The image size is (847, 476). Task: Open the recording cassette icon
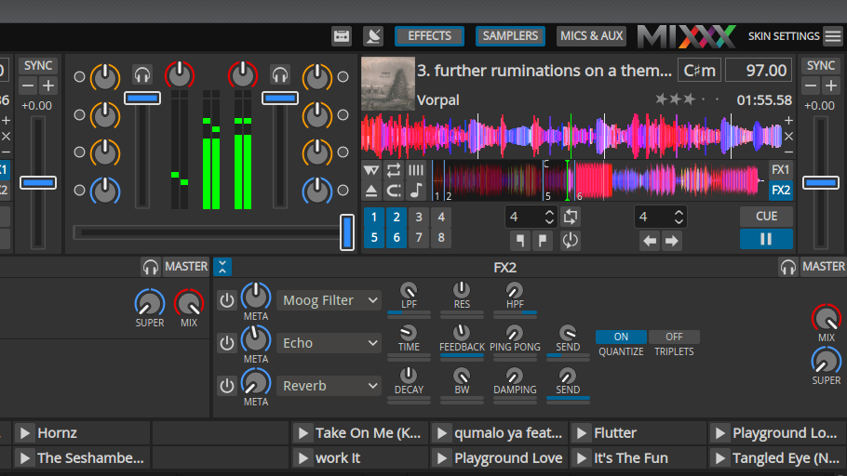tap(342, 36)
